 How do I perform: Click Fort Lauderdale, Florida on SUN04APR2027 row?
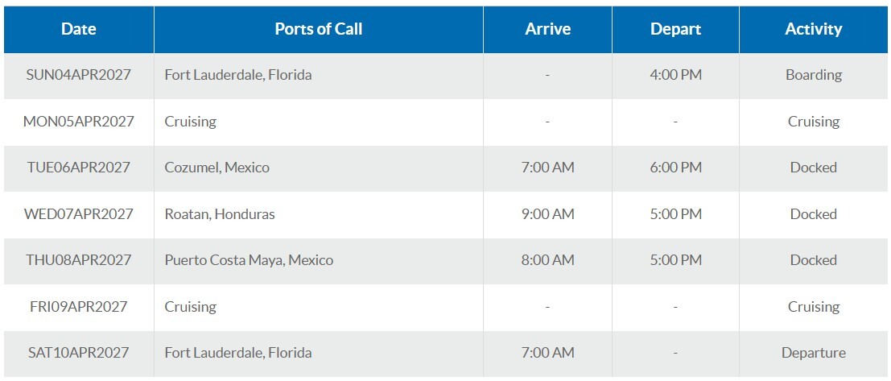pyautogui.click(x=237, y=75)
